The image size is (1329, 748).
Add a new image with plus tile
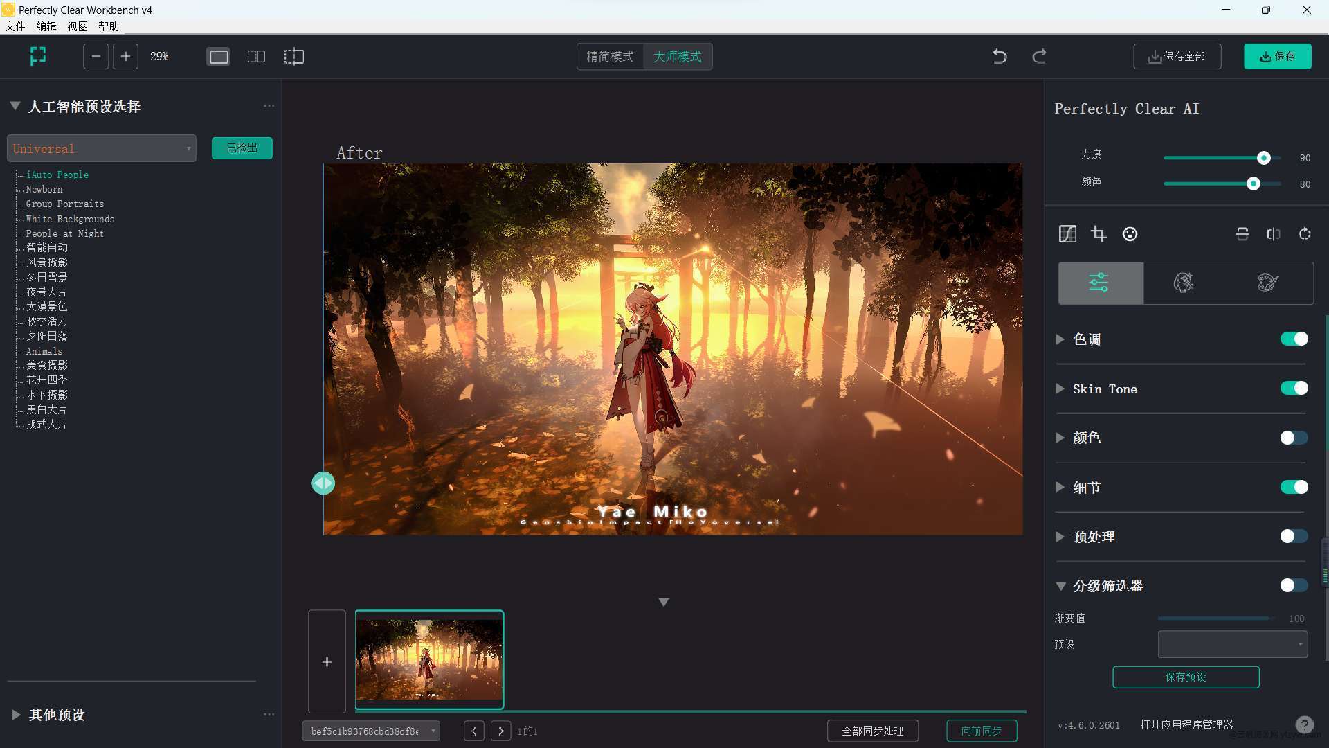[327, 661]
